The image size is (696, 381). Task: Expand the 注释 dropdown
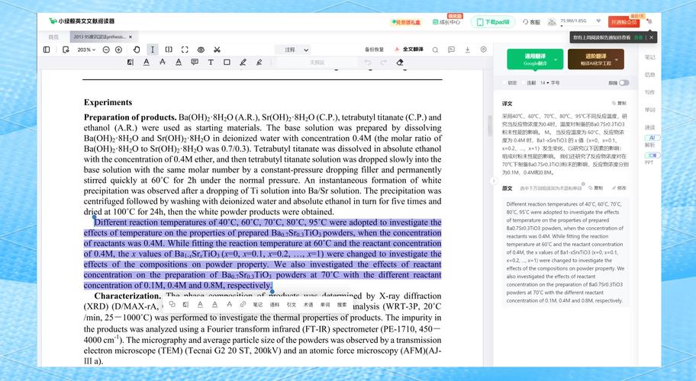[297, 50]
